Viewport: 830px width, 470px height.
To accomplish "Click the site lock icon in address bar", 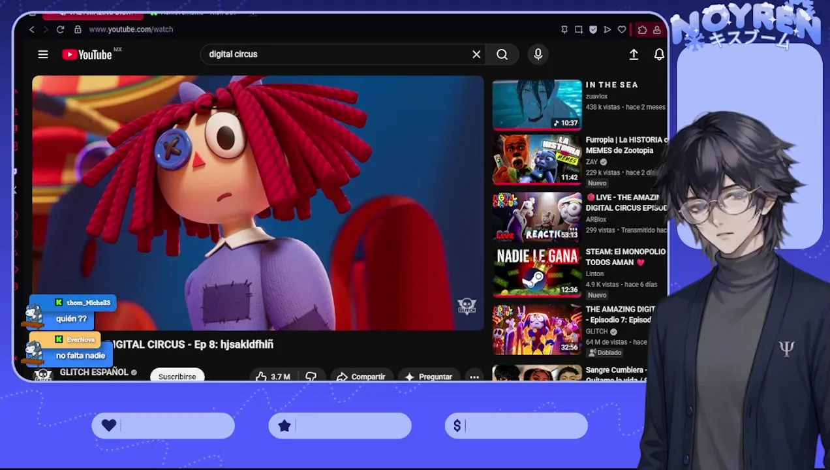I will [78, 29].
